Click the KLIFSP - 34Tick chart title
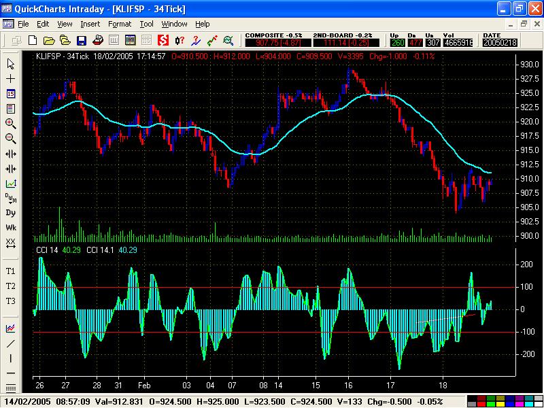544x408 pixels. [63, 56]
